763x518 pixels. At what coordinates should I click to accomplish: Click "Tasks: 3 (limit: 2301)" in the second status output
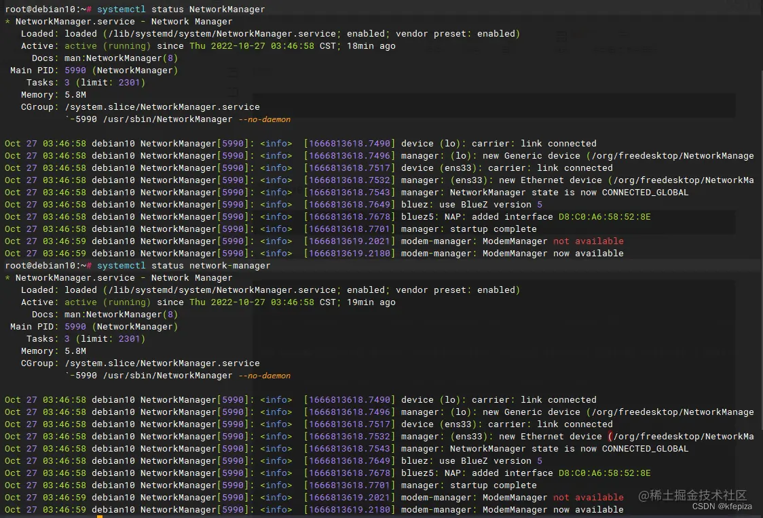86,339
